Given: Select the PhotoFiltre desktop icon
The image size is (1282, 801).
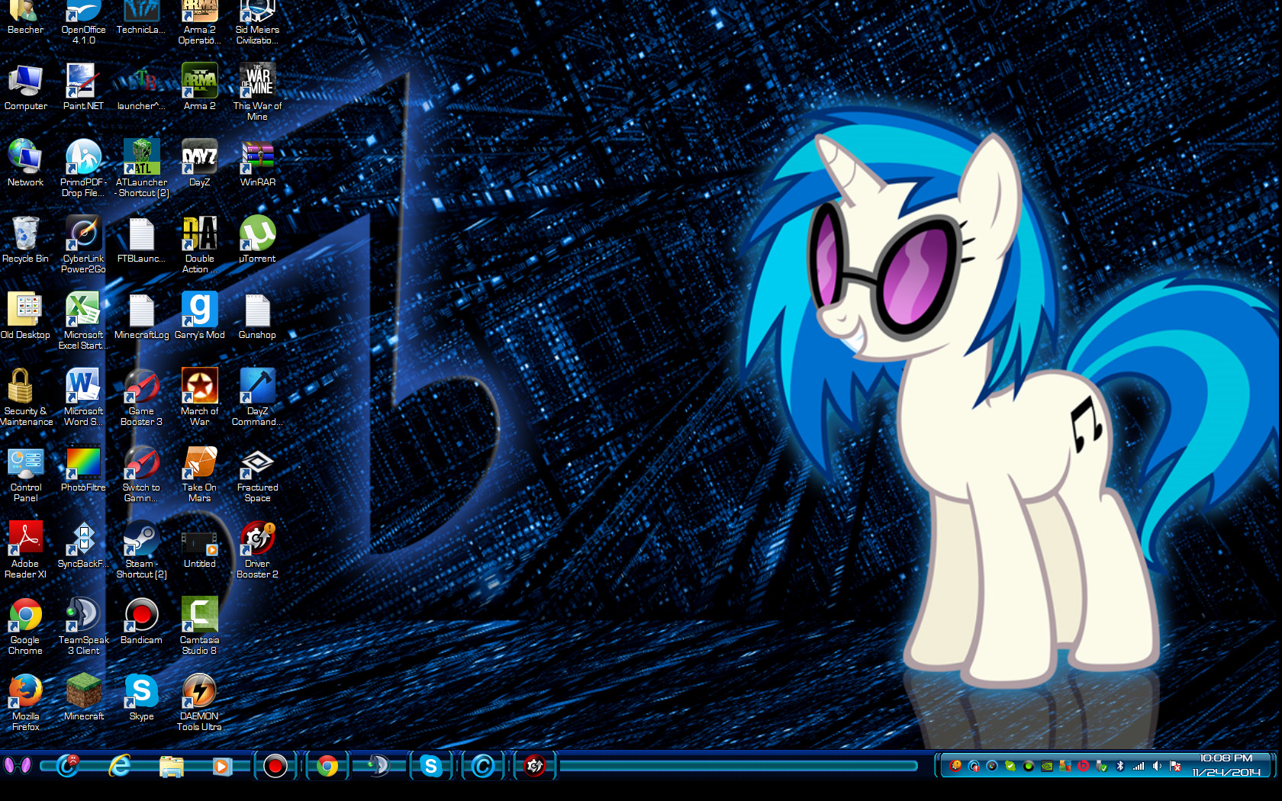Looking at the screenshot, I should click(x=83, y=468).
